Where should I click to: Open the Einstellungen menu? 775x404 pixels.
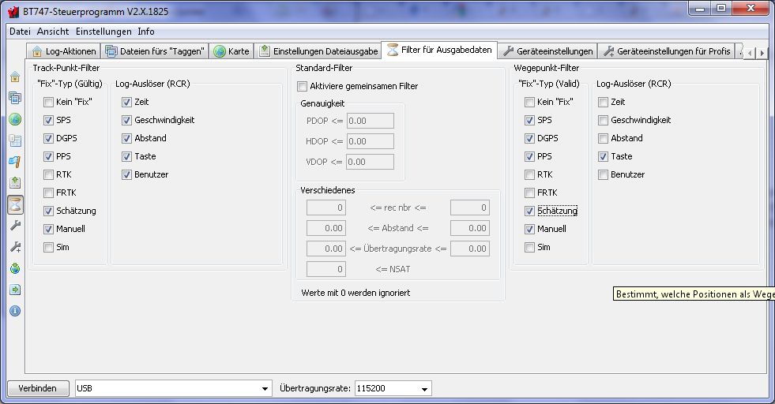103,32
